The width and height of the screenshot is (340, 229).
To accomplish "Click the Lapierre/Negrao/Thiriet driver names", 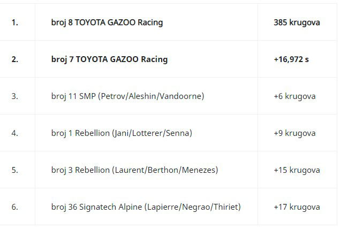I will pos(192,207).
